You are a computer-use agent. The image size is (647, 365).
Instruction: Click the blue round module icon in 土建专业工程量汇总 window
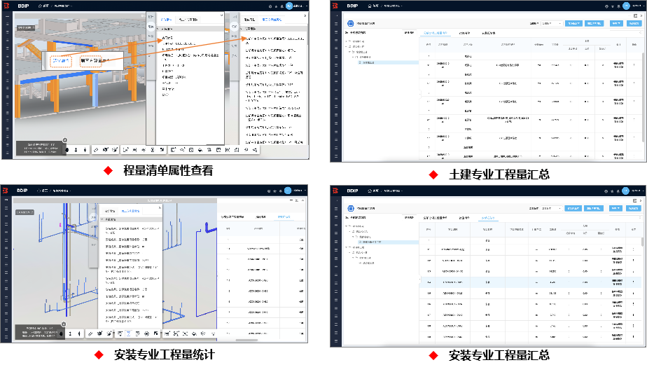[x=352, y=23]
